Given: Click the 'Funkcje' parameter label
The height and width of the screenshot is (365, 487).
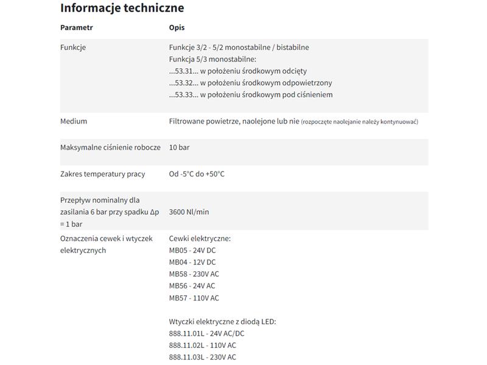Looking at the screenshot, I should pos(73,47).
